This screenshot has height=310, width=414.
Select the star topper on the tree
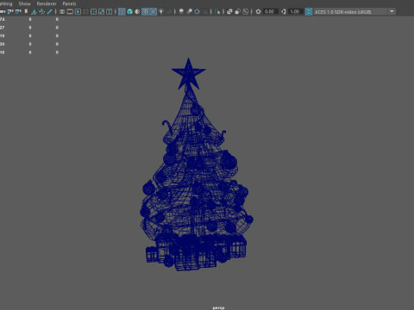coord(189,74)
